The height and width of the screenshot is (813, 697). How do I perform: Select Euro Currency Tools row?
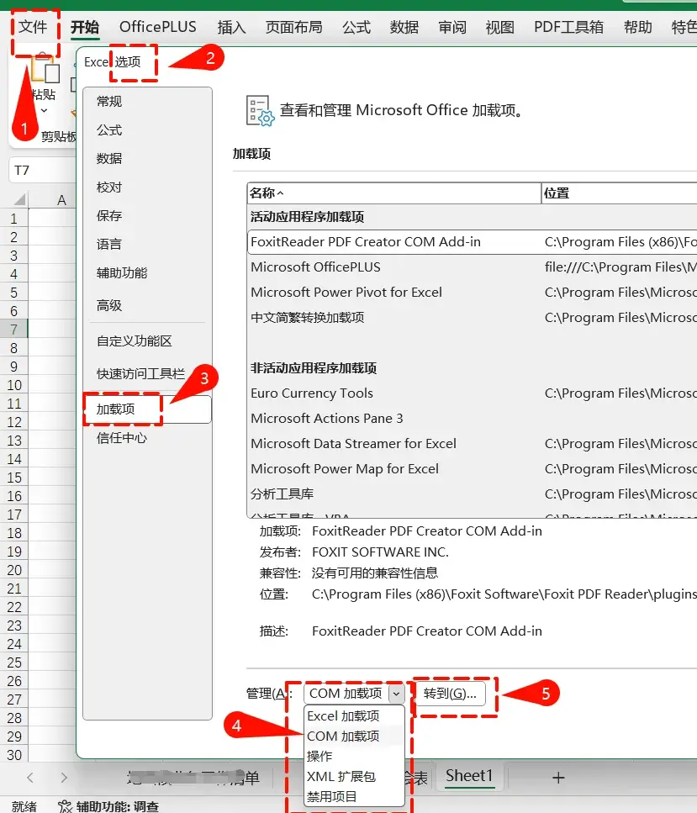click(472, 393)
